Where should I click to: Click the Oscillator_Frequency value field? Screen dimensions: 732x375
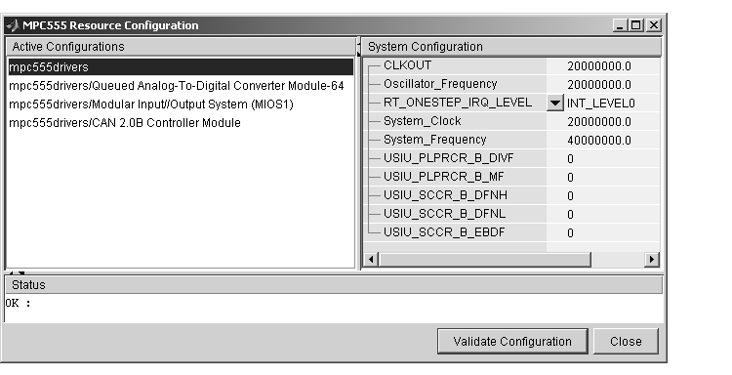pos(603,85)
